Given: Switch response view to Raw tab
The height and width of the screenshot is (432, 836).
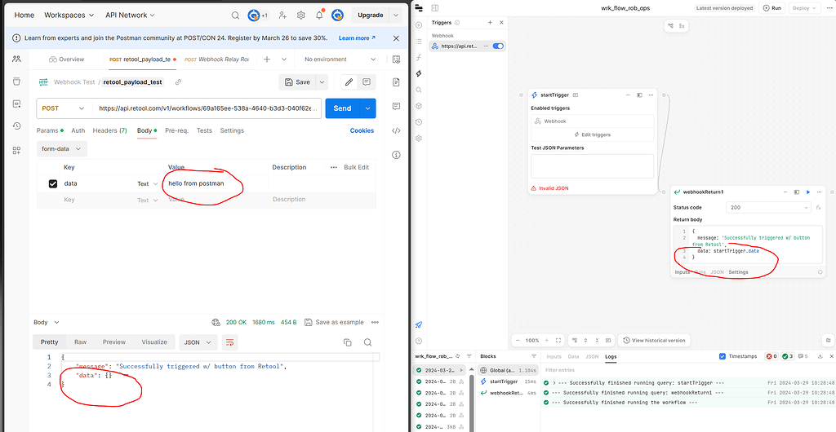Looking at the screenshot, I should [x=80, y=342].
